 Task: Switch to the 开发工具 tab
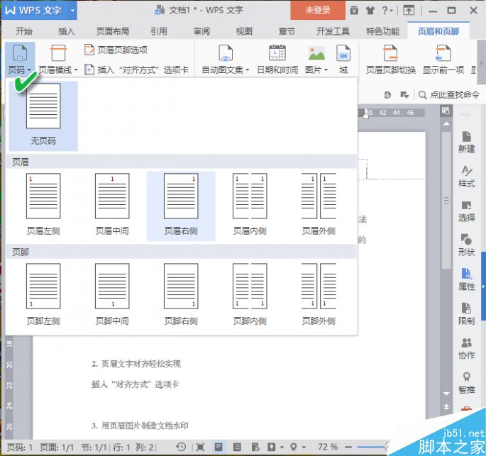tap(333, 31)
